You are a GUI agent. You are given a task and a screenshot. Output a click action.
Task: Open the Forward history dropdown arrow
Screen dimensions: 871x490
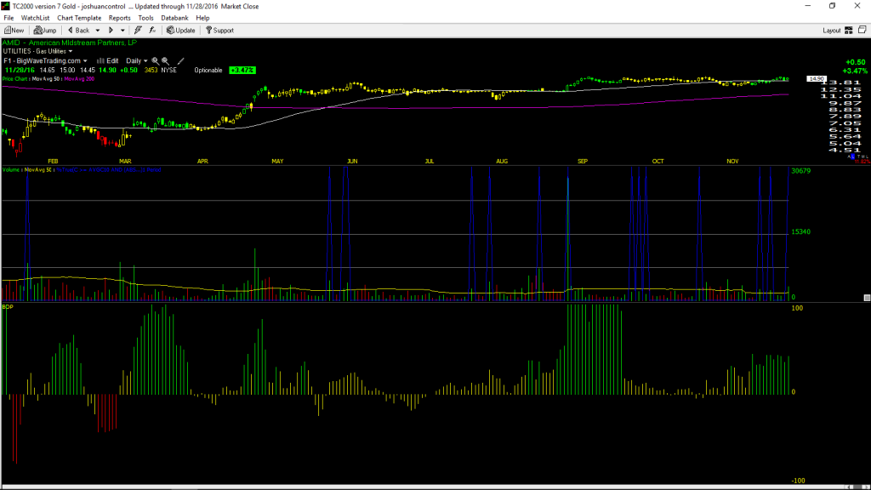pos(122,31)
